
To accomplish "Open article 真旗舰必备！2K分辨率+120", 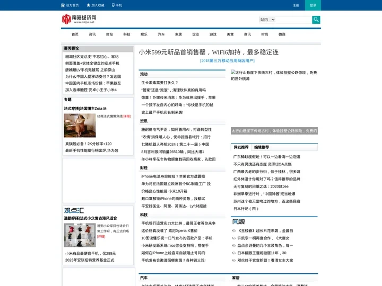I will [x=89, y=144].
